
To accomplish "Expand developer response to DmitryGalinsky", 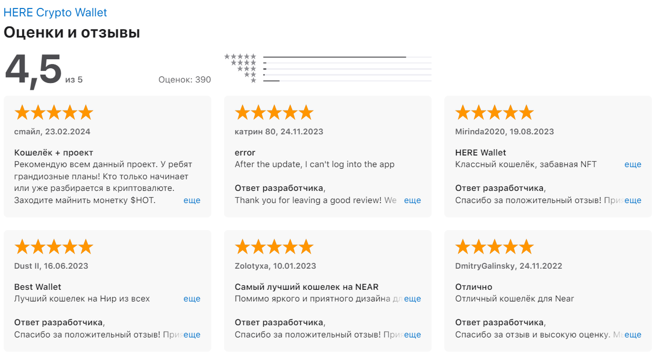I will click(x=632, y=335).
